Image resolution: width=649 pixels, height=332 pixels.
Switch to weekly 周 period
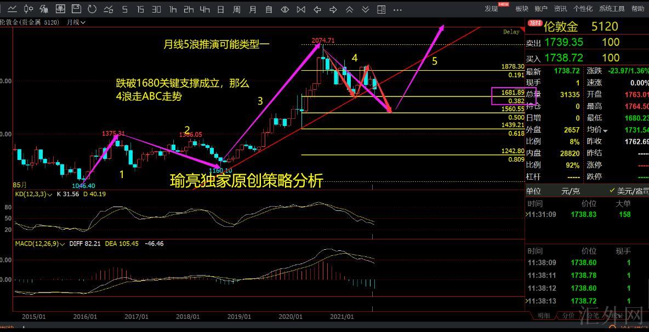pos(237,9)
